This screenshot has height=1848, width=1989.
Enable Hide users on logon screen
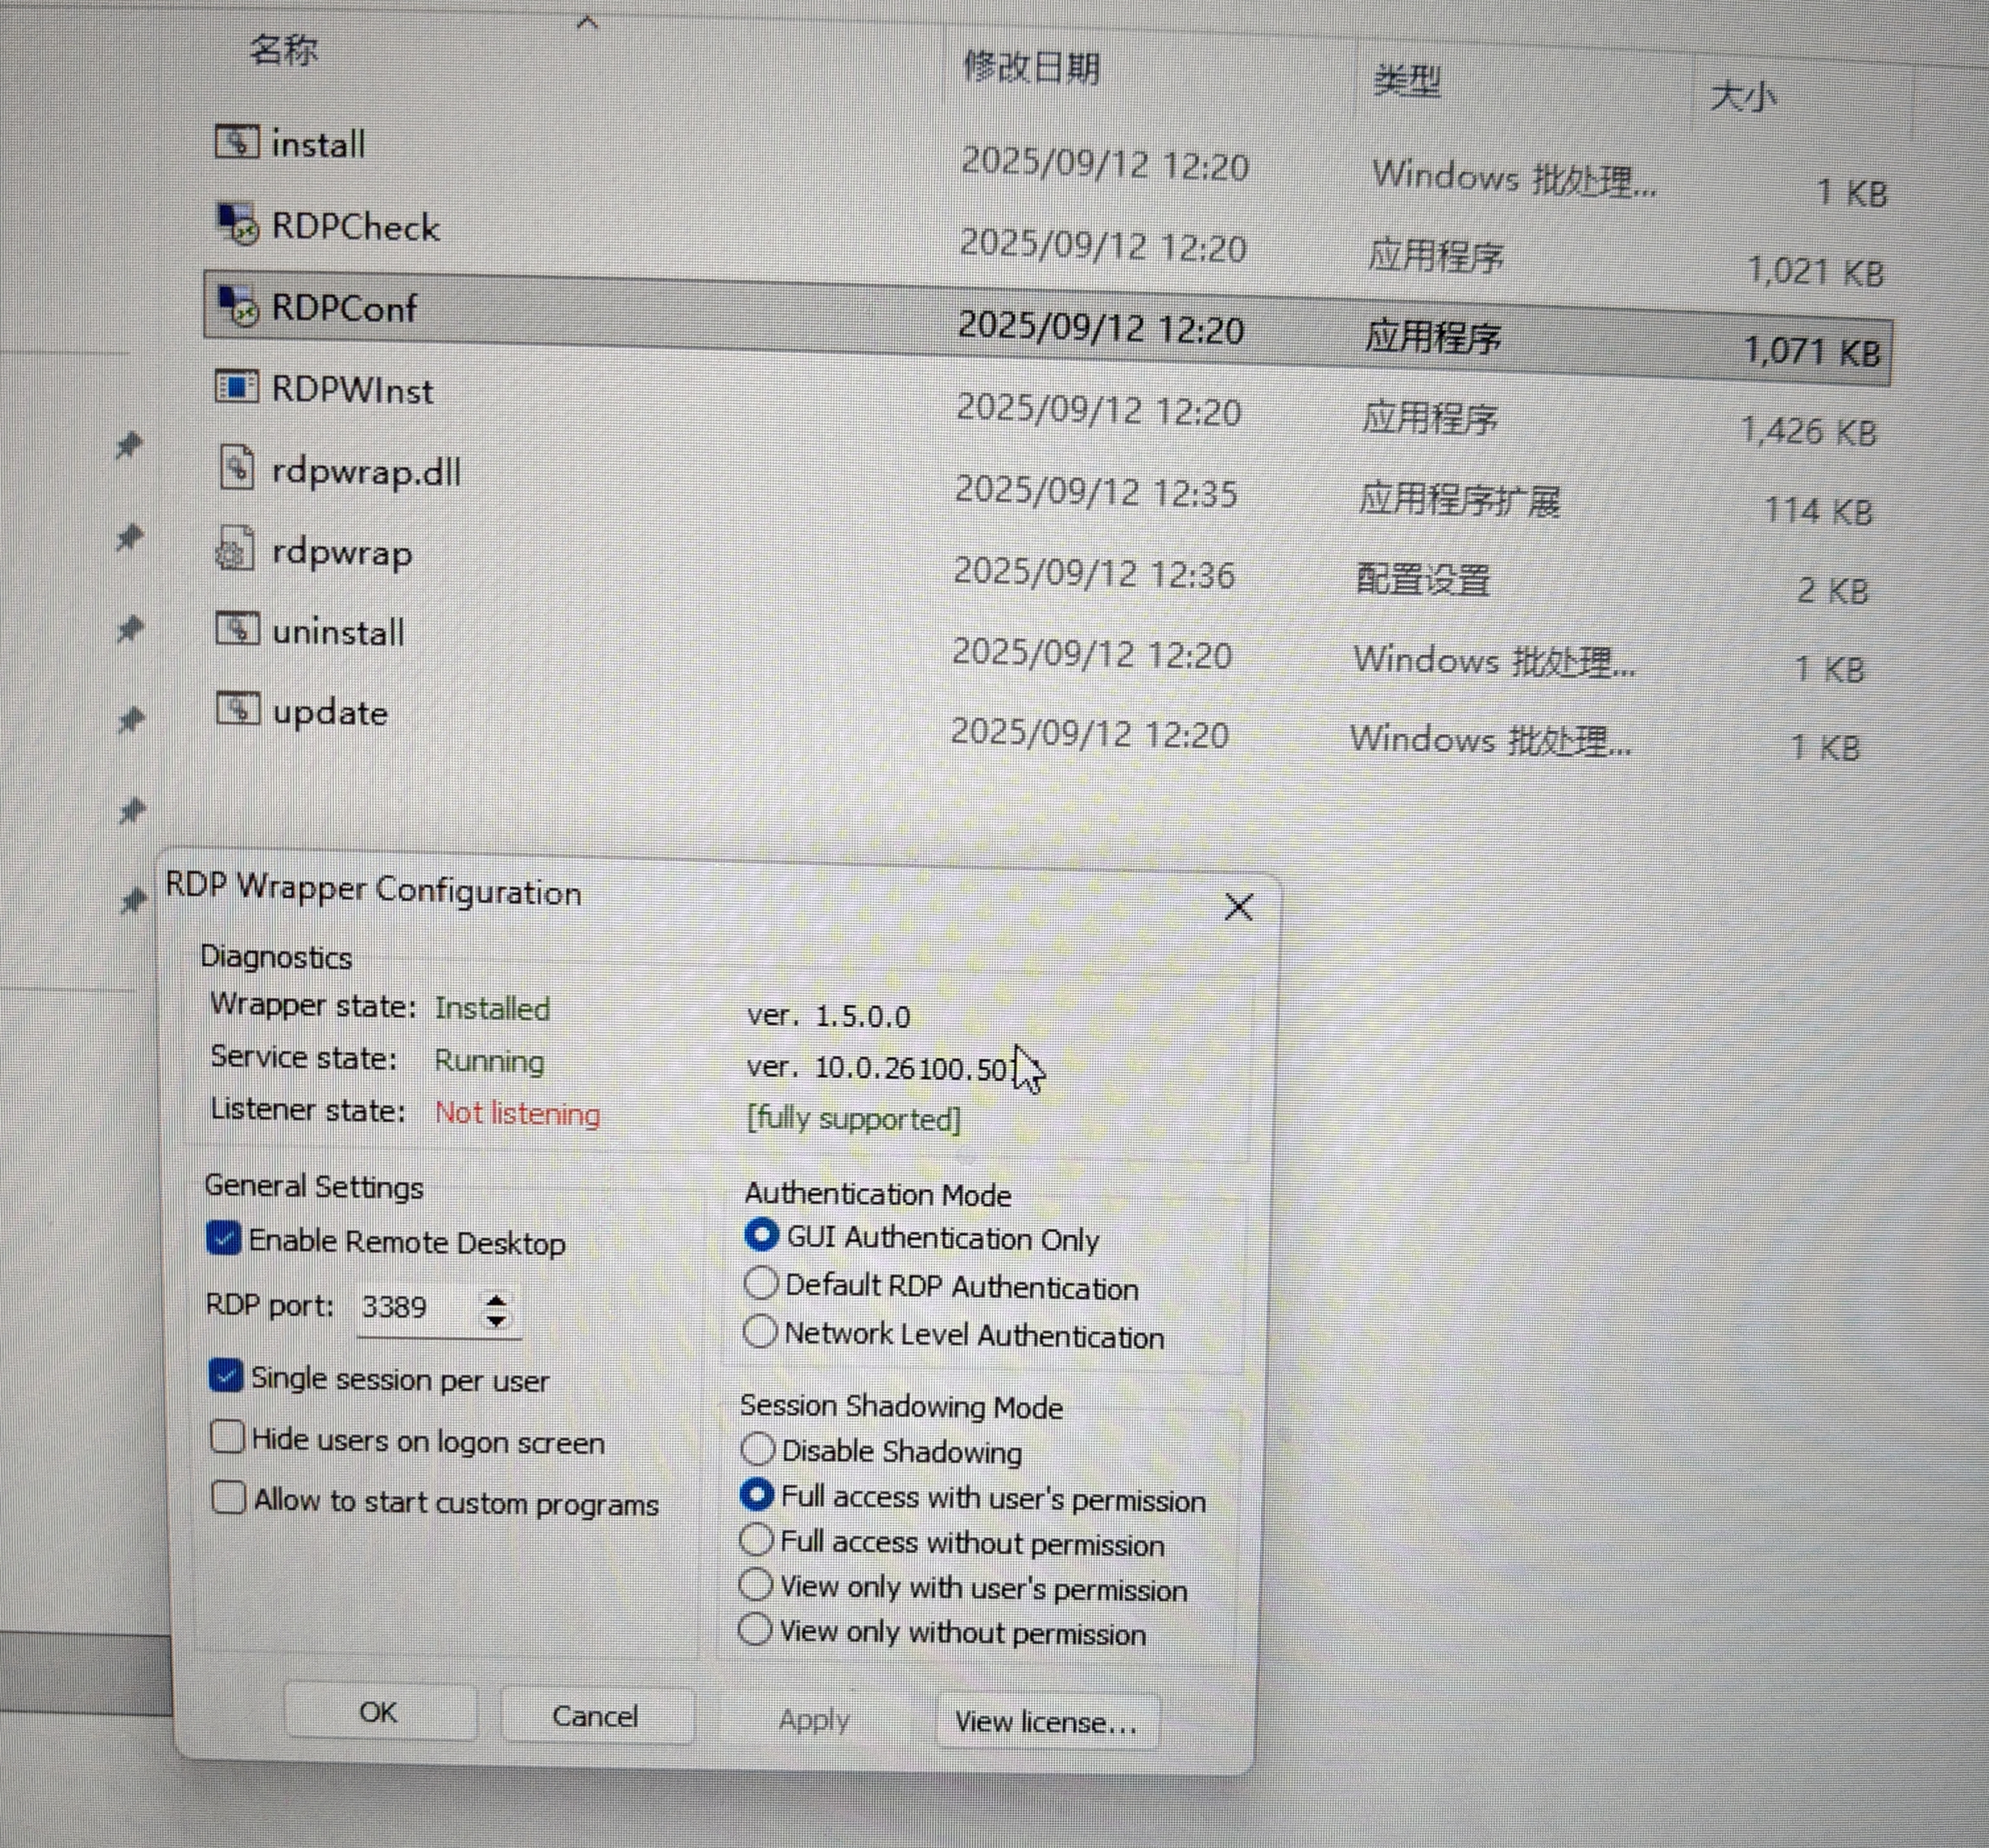tap(228, 1437)
